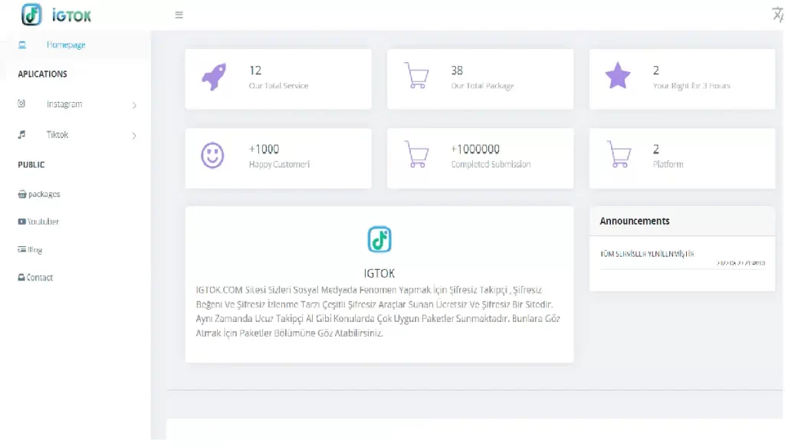Click the '38' total package value
This screenshot has height=447, width=785.
pos(457,71)
